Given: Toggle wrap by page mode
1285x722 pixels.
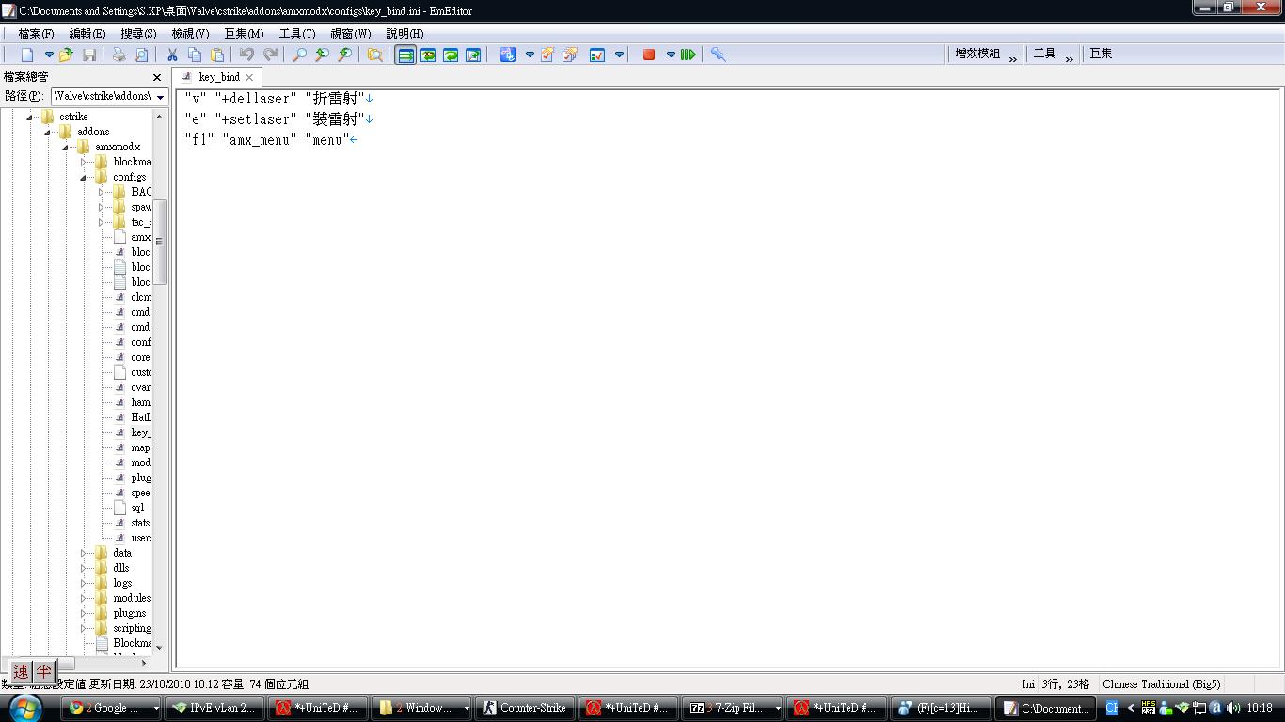Looking at the screenshot, I should pos(473,55).
